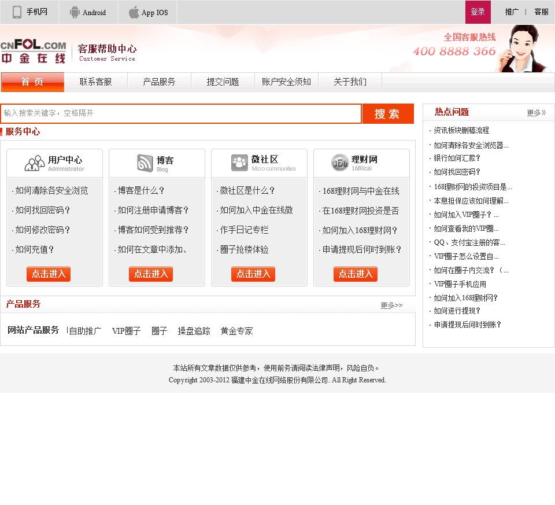Open the 客服 link in top bar
This screenshot has width=555, height=505.
point(541,12)
